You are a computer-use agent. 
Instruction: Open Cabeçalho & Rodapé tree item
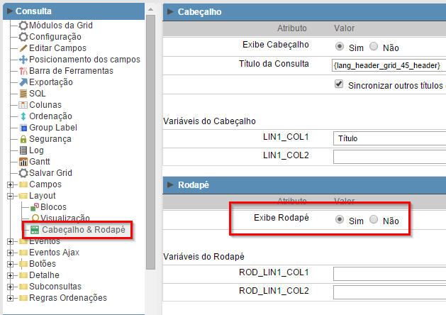tap(82, 230)
